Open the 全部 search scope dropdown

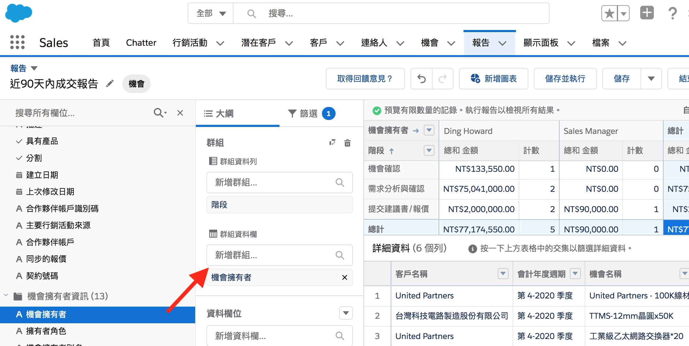(x=211, y=13)
